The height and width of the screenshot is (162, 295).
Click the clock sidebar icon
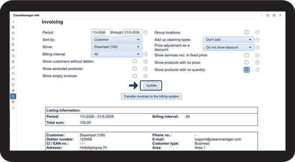point(13,85)
